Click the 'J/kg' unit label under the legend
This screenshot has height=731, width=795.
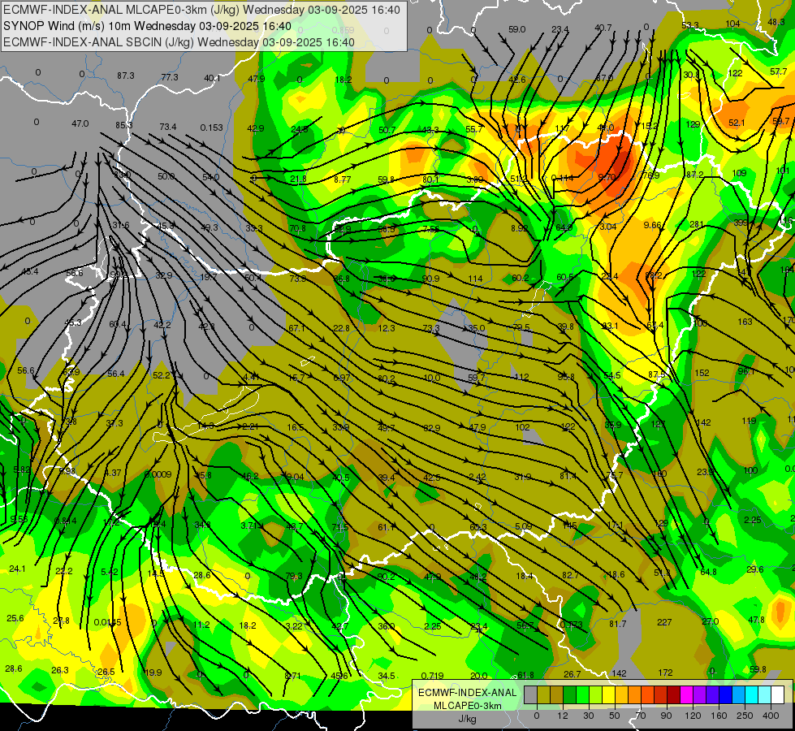click(467, 719)
